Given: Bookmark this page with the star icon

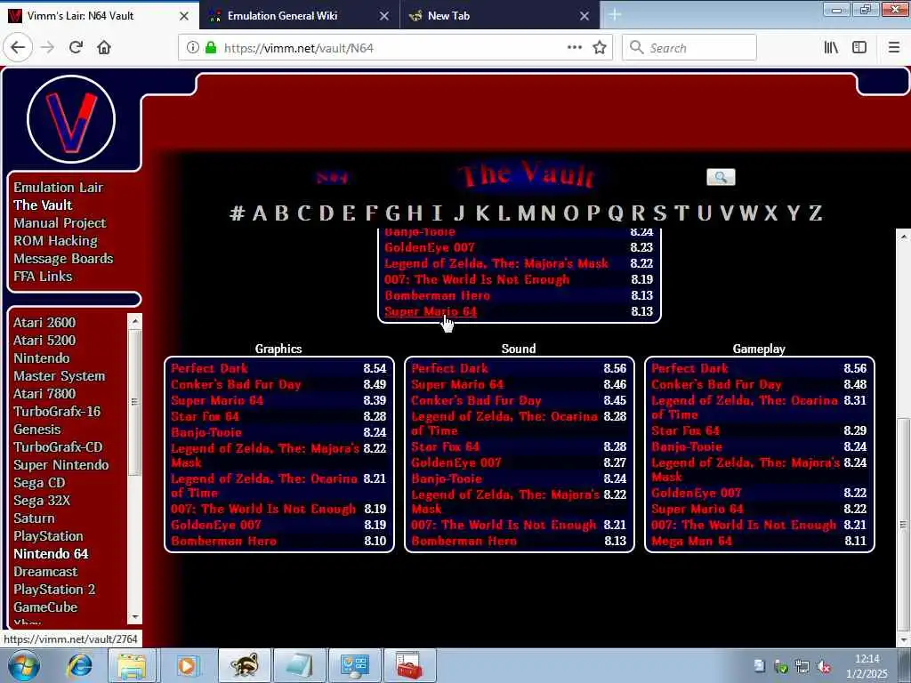Looking at the screenshot, I should point(600,48).
